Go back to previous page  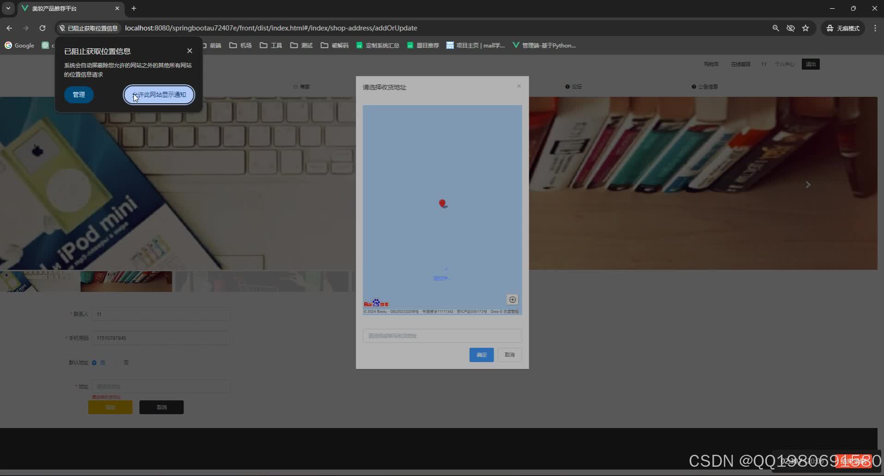pyautogui.click(x=9, y=28)
